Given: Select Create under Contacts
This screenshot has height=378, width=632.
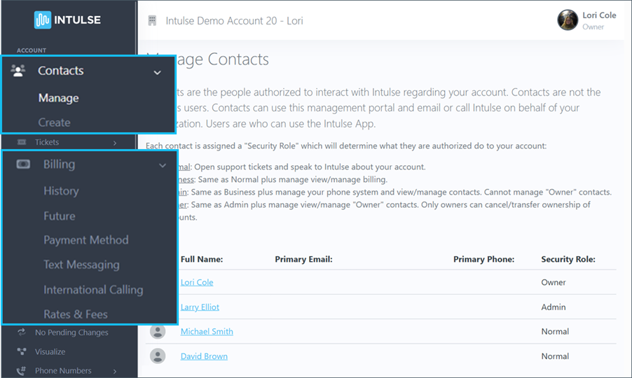Looking at the screenshot, I should pos(54,122).
